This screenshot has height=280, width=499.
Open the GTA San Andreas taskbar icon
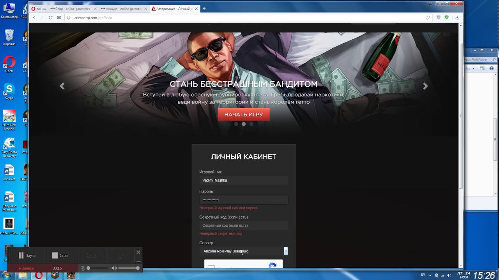click(x=71, y=276)
